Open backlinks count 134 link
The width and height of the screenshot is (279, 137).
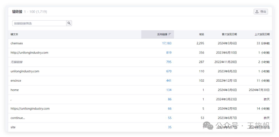(169, 90)
